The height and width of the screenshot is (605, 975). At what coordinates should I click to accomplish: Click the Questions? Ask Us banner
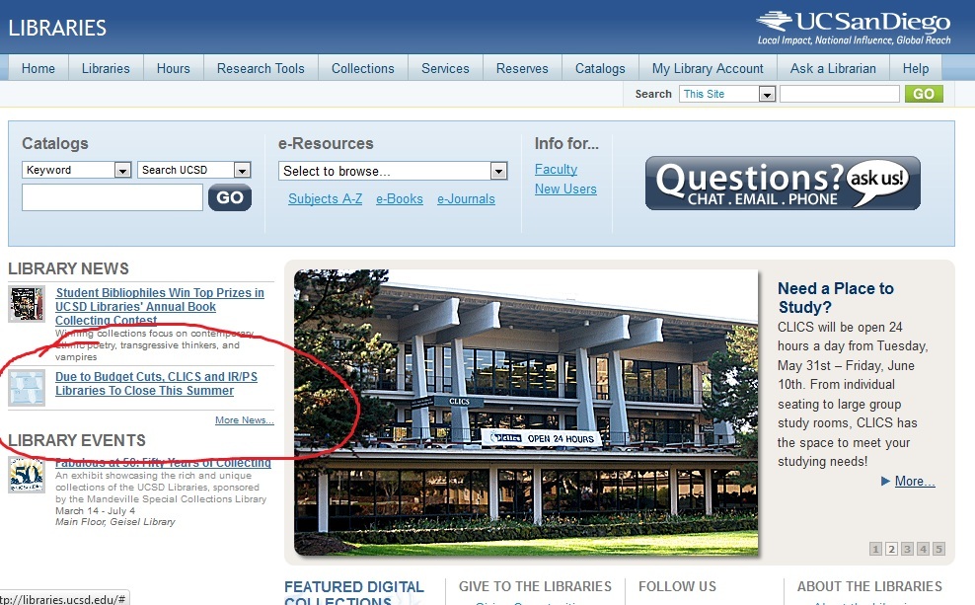click(x=783, y=183)
